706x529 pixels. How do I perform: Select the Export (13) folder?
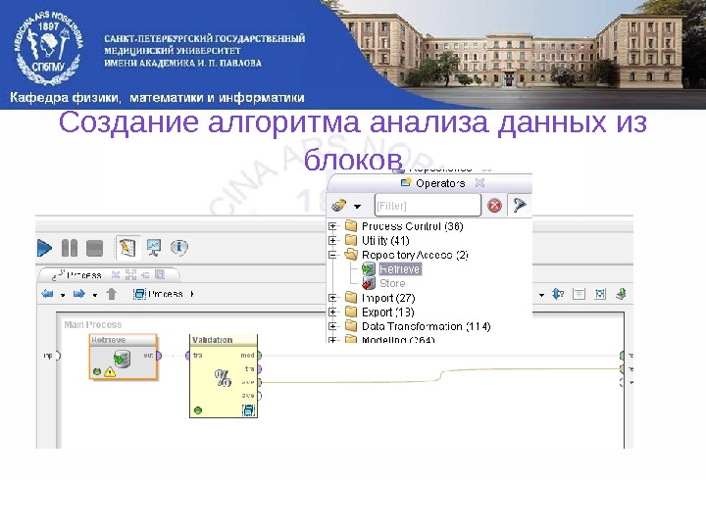click(387, 313)
